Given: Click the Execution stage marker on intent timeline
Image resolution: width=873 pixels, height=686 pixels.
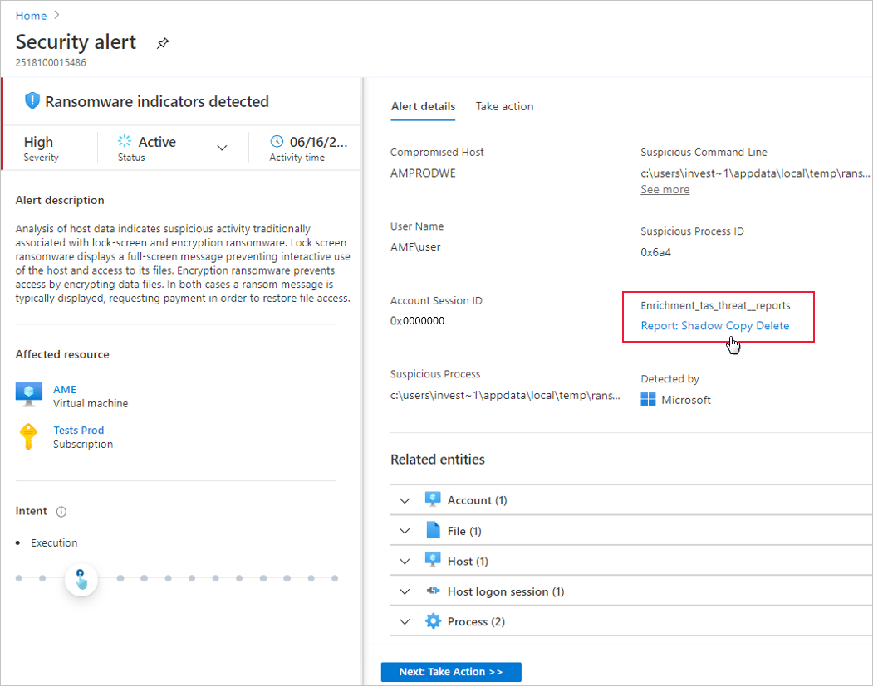Looking at the screenshot, I should (81, 578).
